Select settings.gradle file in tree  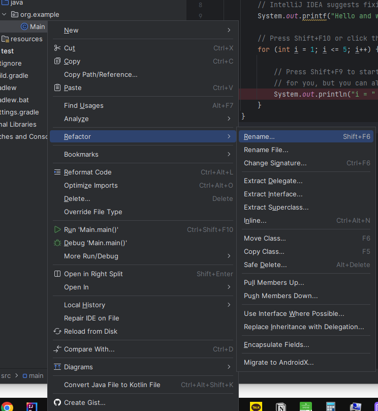click(19, 112)
